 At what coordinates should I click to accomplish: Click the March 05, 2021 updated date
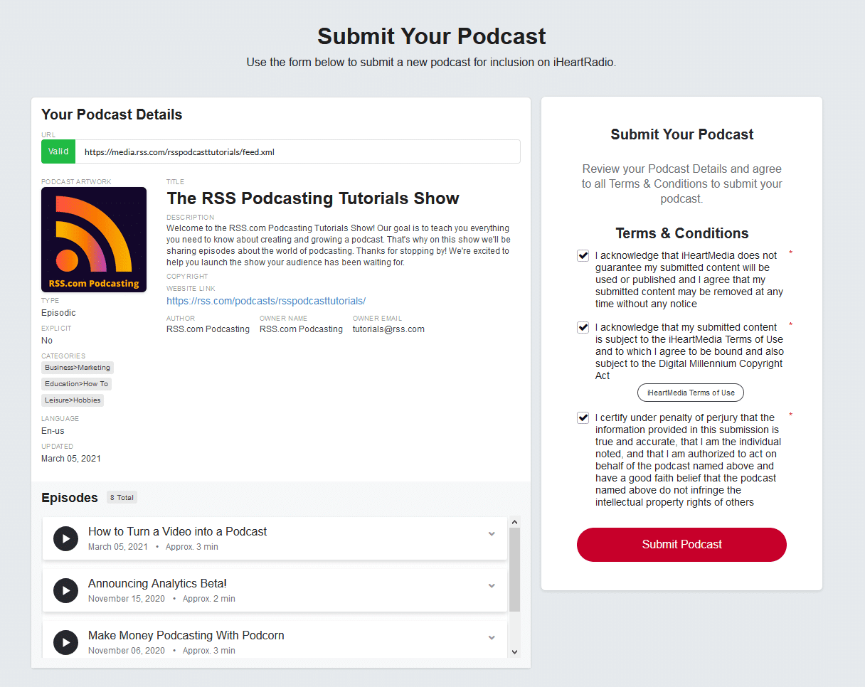(x=71, y=459)
